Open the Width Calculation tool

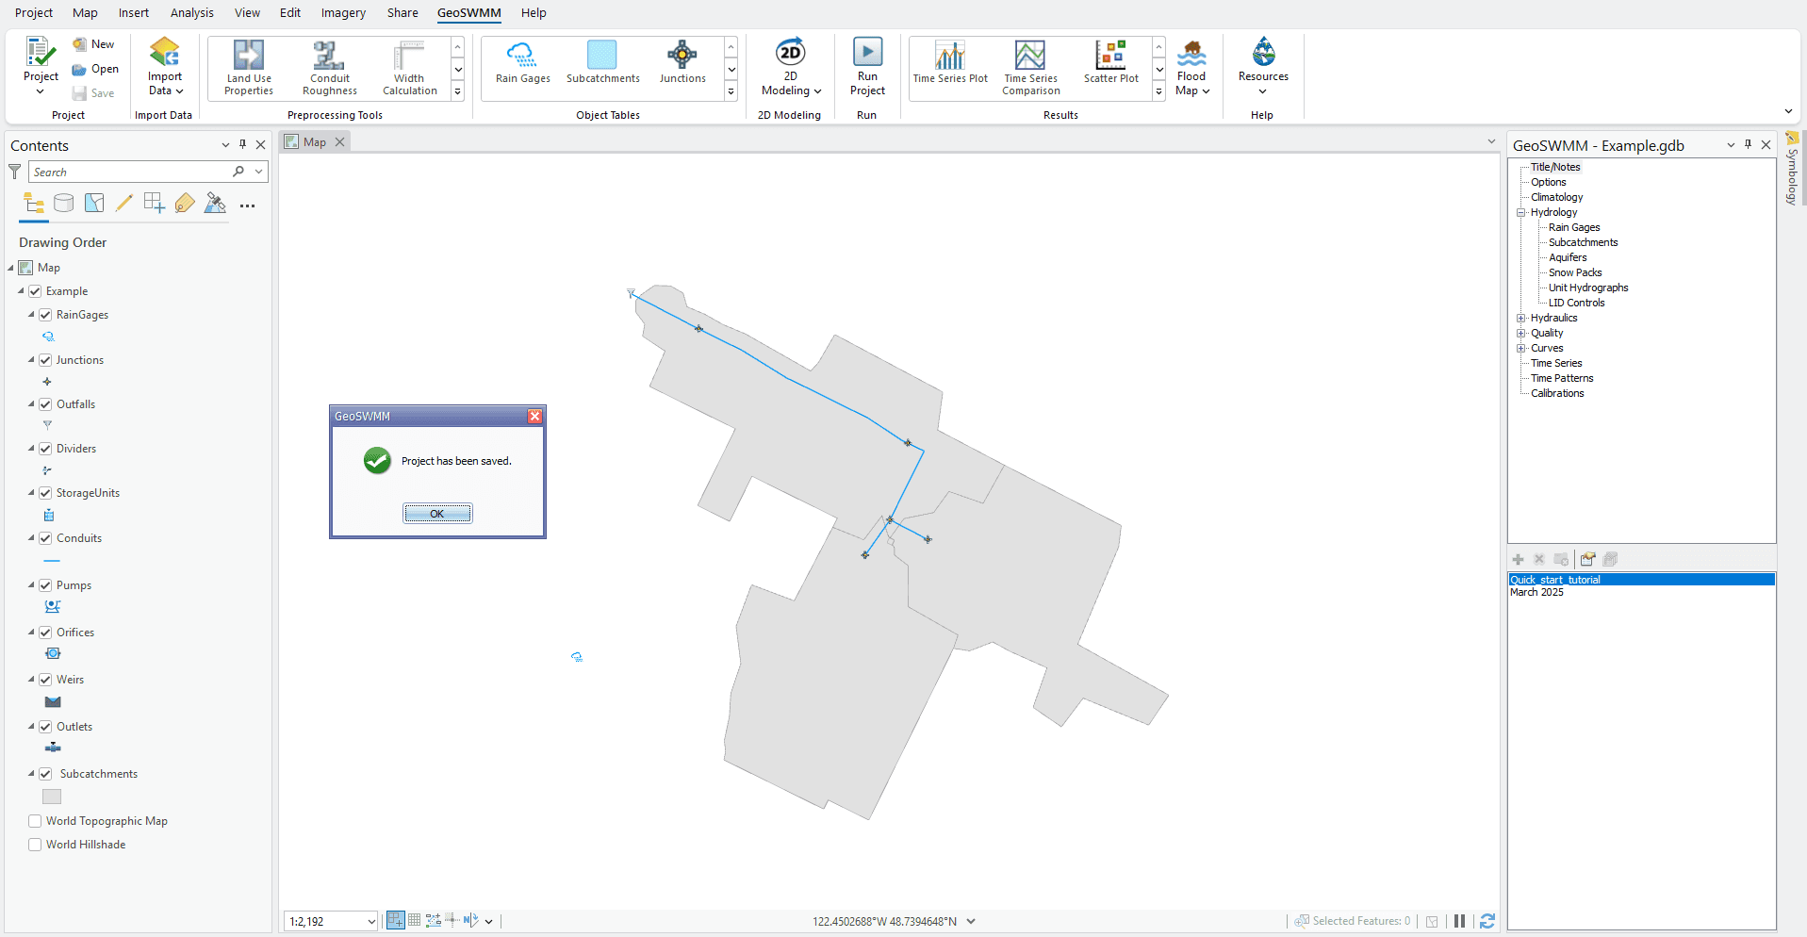(408, 66)
